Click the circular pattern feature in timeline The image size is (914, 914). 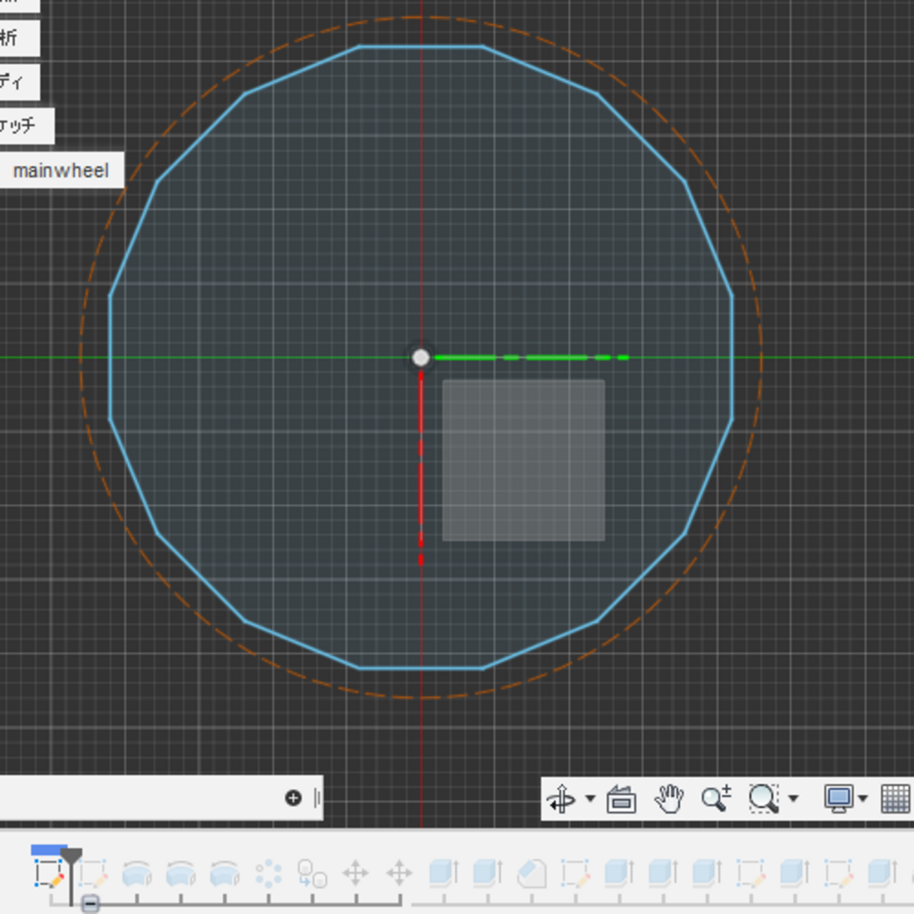(x=268, y=874)
